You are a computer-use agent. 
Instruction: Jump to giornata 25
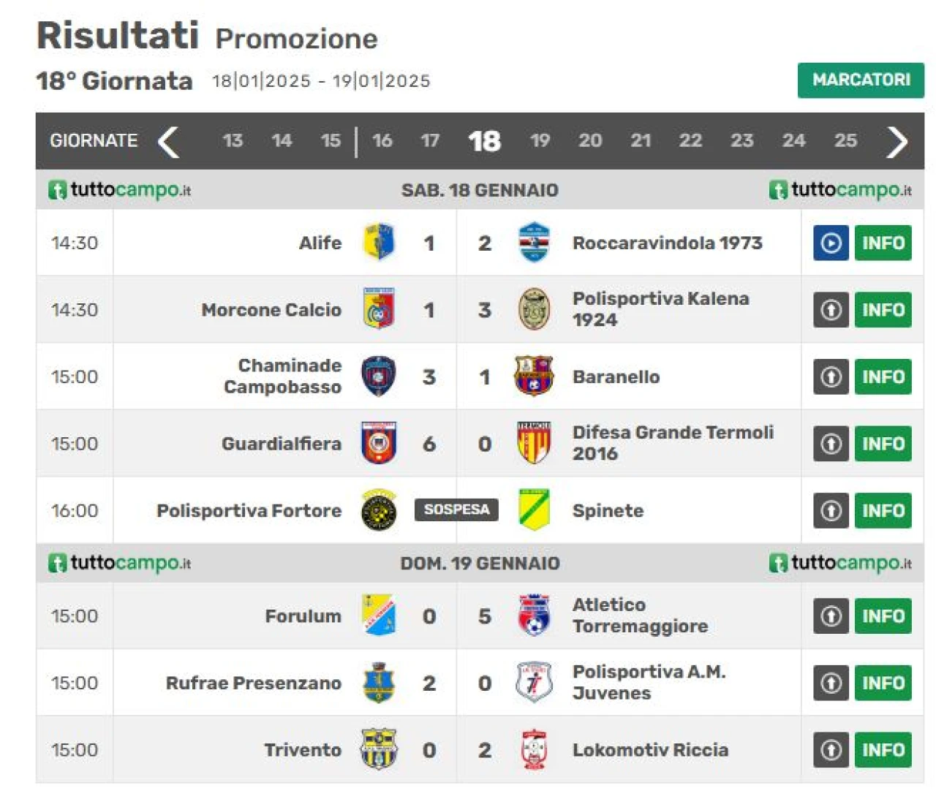tap(845, 140)
